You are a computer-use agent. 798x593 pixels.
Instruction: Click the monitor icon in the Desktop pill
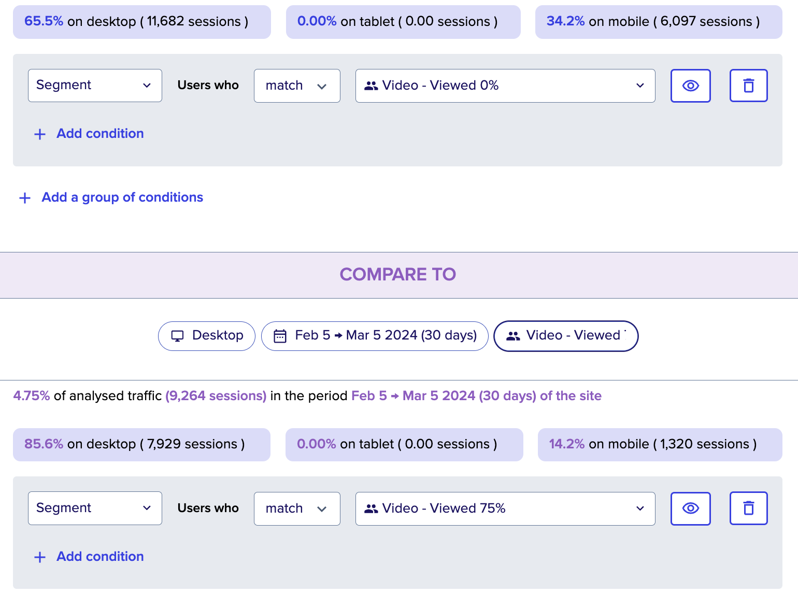pos(177,336)
